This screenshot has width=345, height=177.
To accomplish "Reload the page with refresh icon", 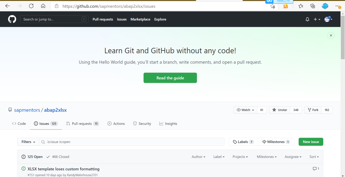I will click(x=31, y=6).
